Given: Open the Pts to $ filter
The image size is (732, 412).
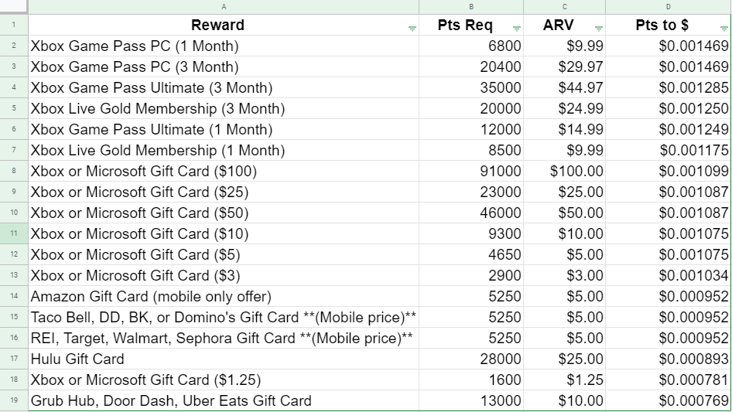Looking at the screenshot, I should (724, 29).
